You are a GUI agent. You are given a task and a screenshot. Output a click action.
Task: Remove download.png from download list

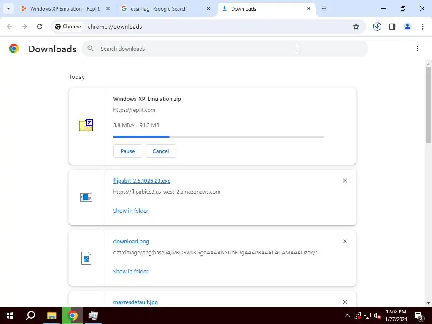click(x=345, y=241)
